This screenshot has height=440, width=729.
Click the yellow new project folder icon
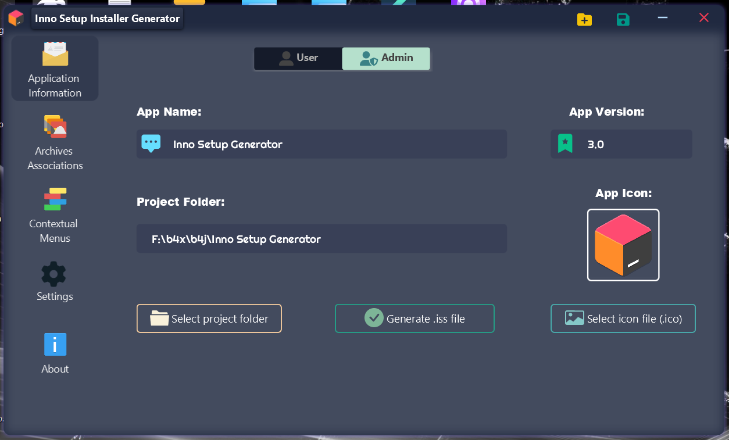point(584,19)
